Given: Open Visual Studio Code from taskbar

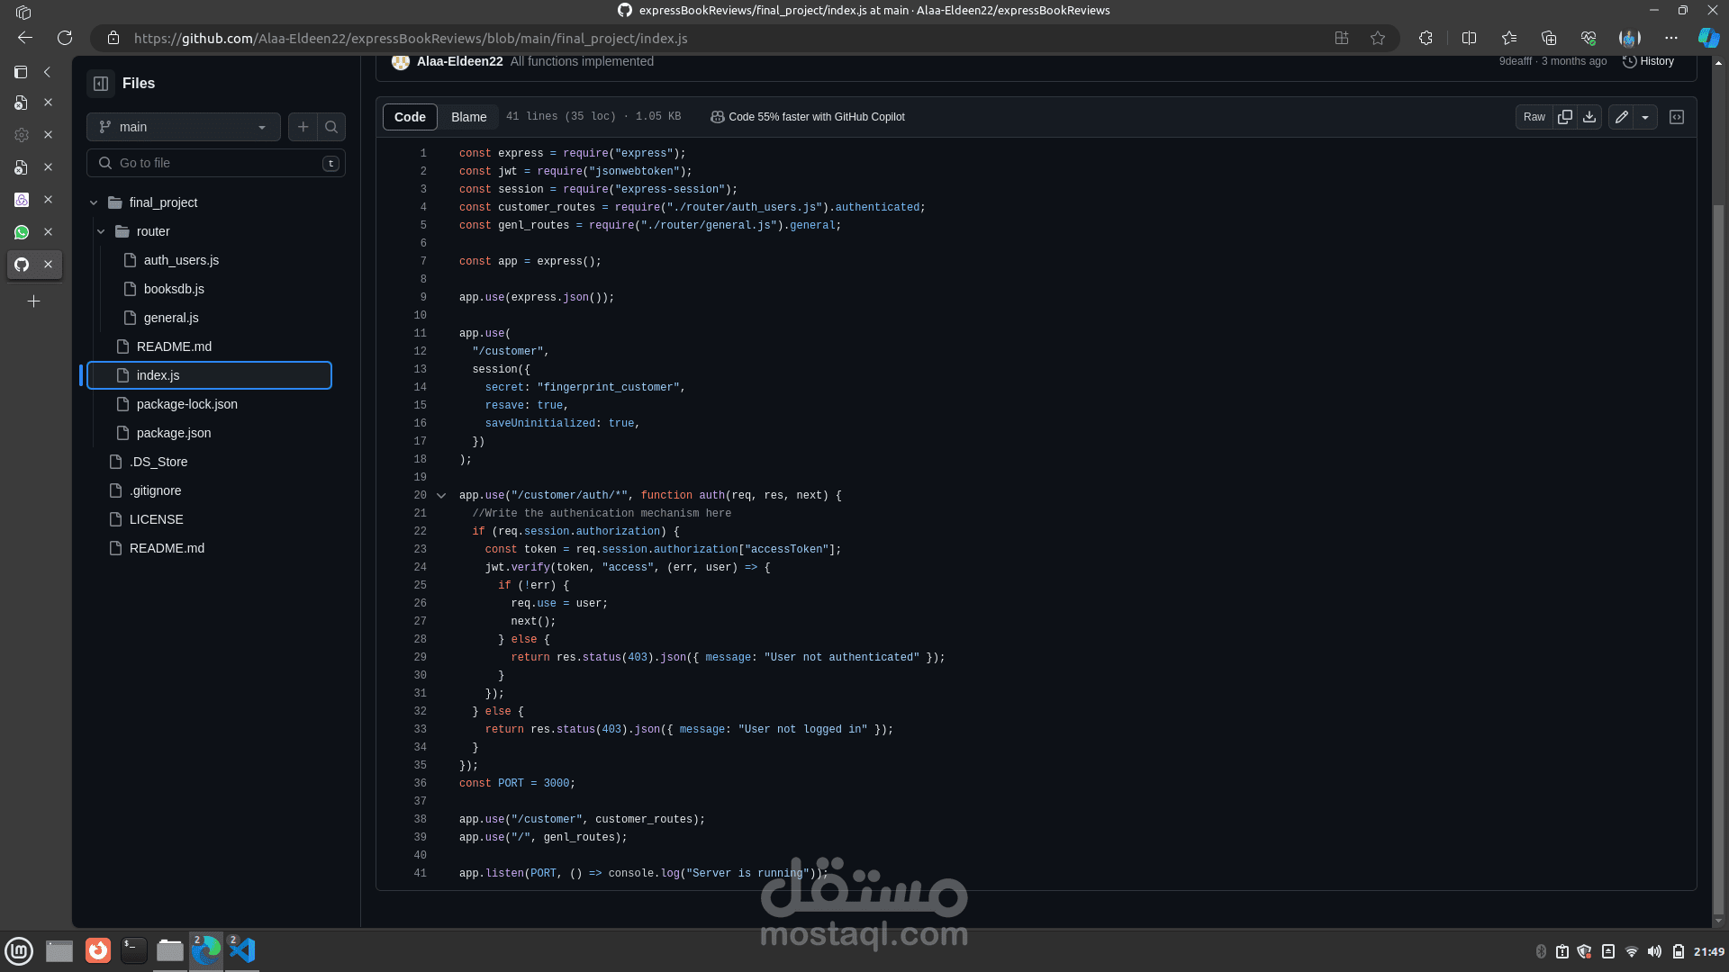Looking at the screenshot, I should tap(242, 950).
